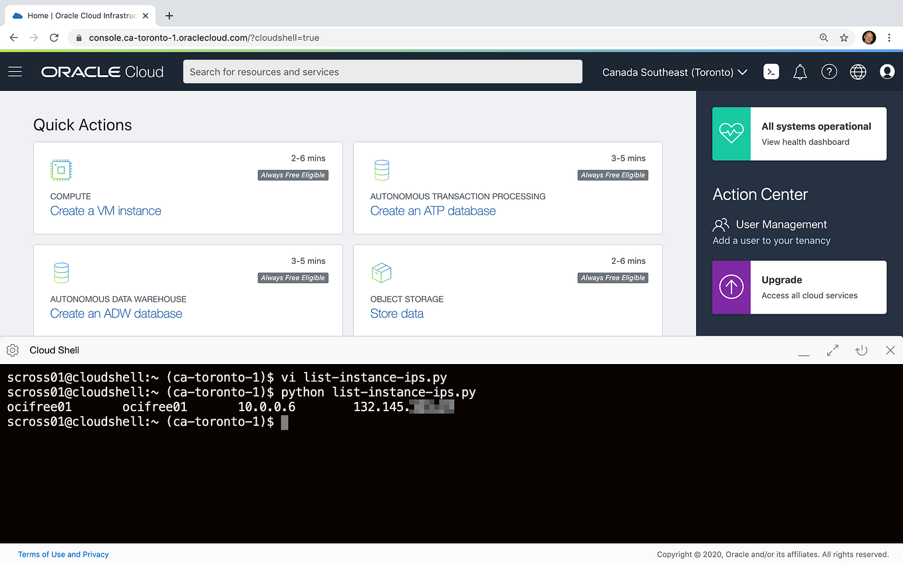Click the Object Storage box icon
Image resolution: width=903 pixels, height=564 pixels.
pyautogui.click(x=382, y=272)
